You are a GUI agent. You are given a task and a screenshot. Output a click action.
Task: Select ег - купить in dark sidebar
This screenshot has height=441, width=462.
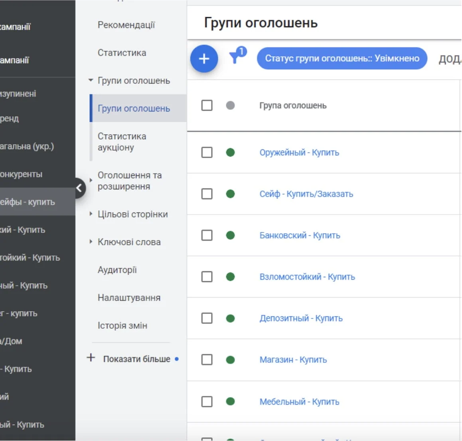[x=19, y=313]
